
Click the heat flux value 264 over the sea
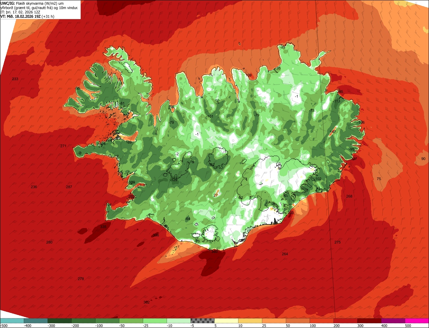point(285,254)
